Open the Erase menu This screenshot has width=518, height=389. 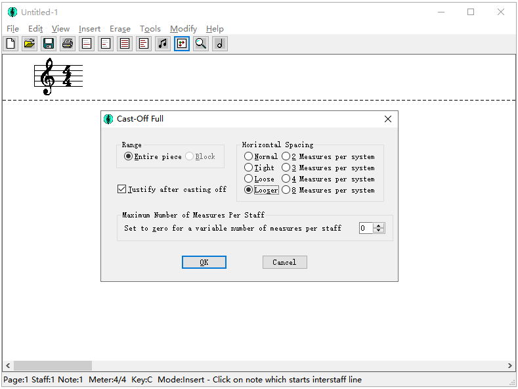pos(120,29)
